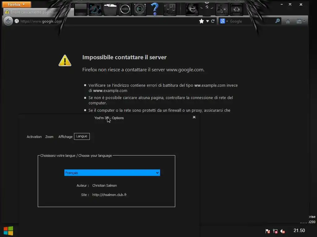Image resolution: width=317 pixels, height=237 pixels.
Task: Switch to the Activation tab
Action: (x=34, y=137)
